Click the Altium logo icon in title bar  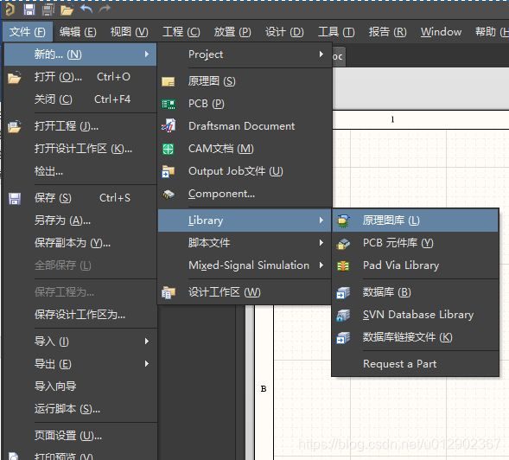coord(10,10)
